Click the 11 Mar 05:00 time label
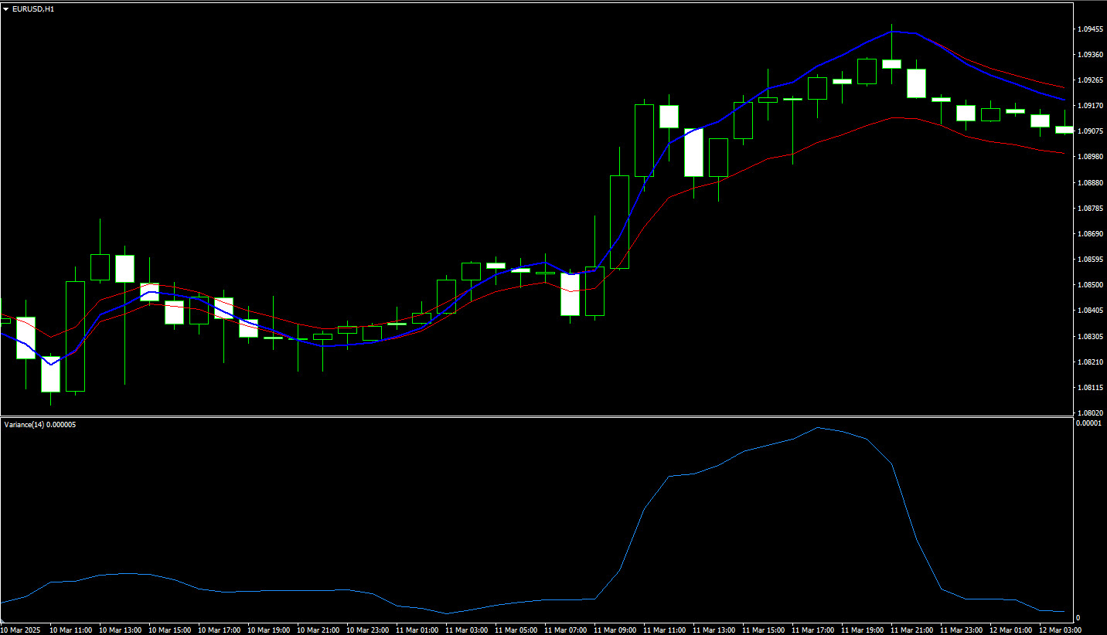Viewport: 1107px width, 635px height. coord(516,630)
